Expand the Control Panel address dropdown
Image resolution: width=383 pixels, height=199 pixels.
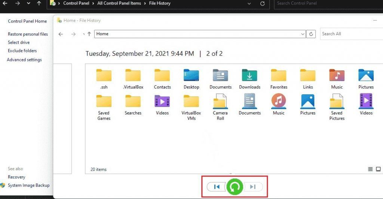[250, 3]
